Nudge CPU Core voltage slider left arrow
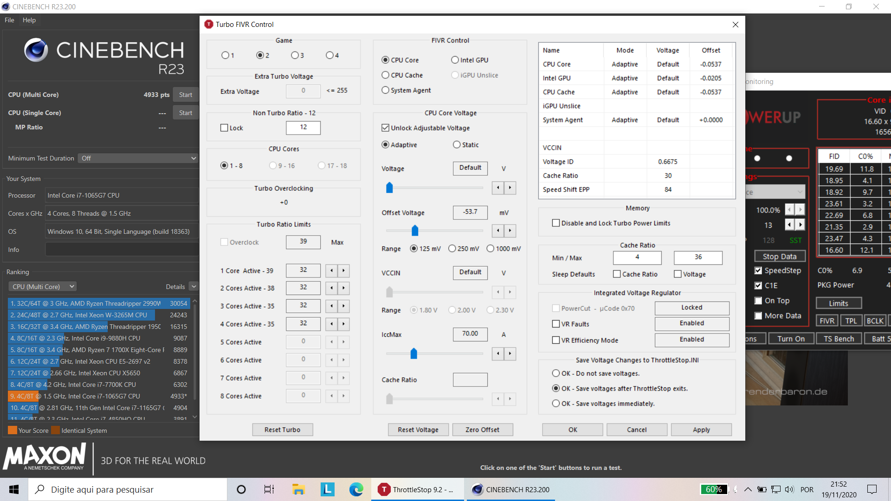This screenshot has height=501, width=891. [498, 188]
